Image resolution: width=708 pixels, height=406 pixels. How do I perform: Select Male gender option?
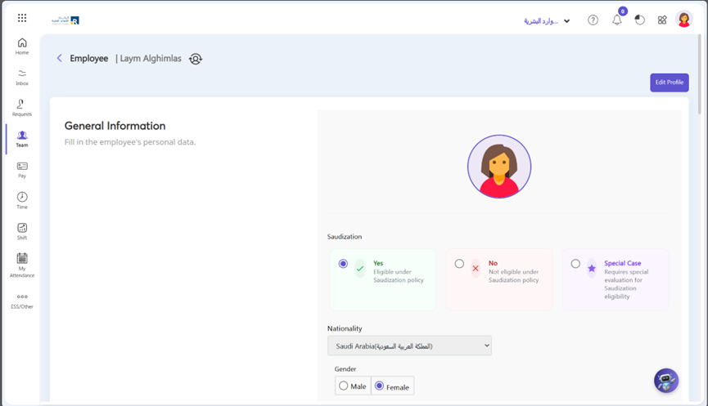click(x=344, y=386)
